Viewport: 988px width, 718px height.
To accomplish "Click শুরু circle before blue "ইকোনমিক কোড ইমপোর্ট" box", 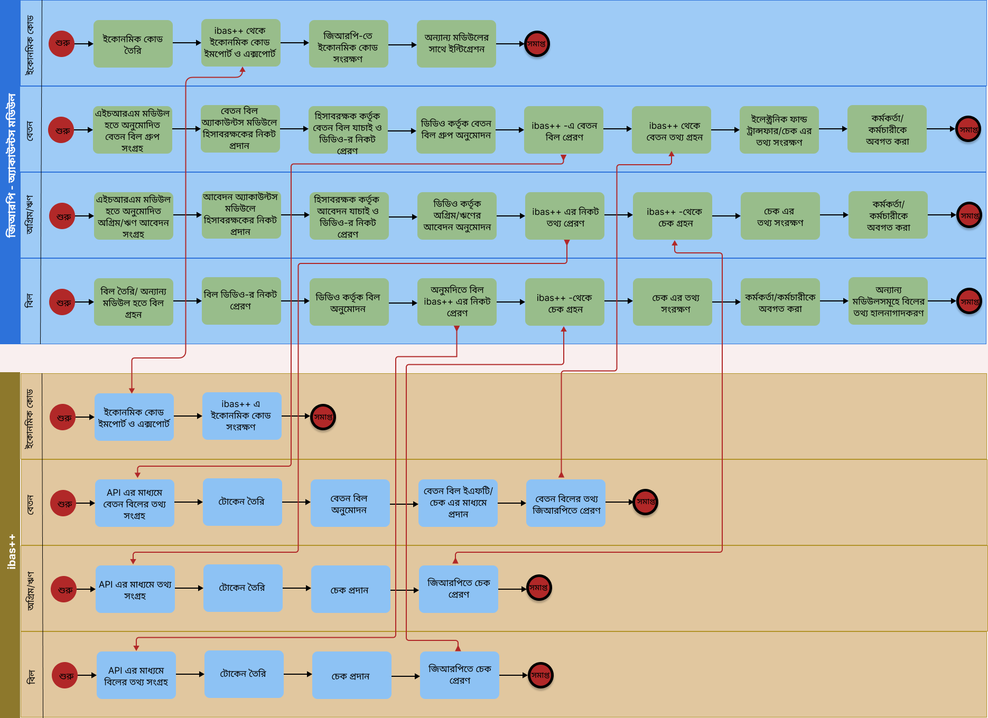I will click(63, 417).
